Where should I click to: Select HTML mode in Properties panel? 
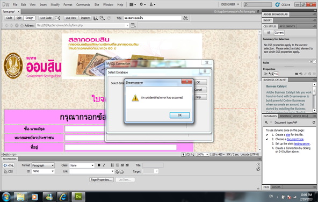click(x=9, y=165)
